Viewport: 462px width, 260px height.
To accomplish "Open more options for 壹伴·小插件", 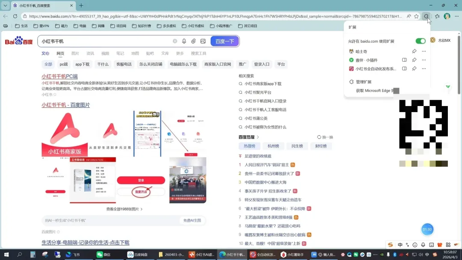I will click(423, 60).
